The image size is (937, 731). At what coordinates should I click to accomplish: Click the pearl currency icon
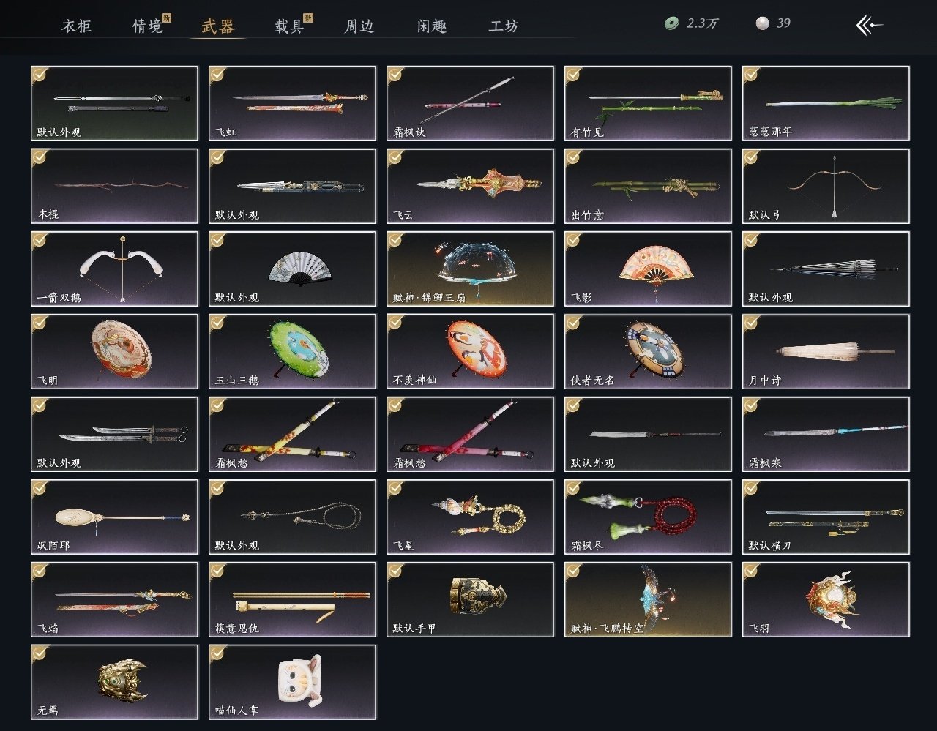click(762, 23)
